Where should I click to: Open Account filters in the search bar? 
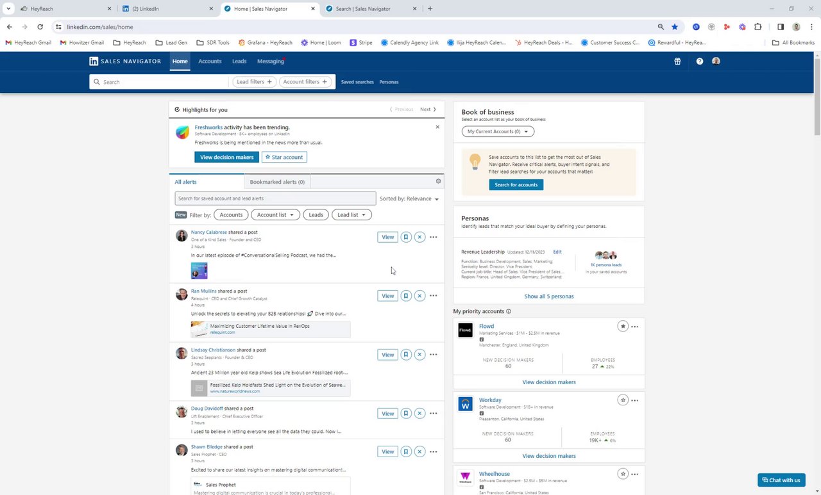pyautogui.click(x=305, y=82)
